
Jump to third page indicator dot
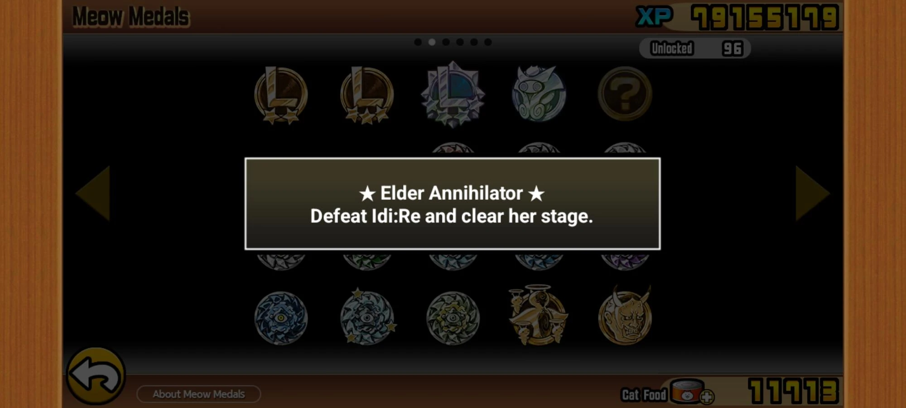(x=446, y=42)
